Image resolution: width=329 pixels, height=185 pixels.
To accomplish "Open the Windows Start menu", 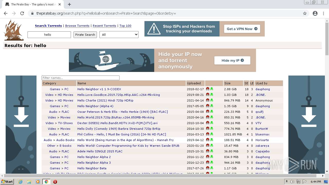I will click(7, 182).
